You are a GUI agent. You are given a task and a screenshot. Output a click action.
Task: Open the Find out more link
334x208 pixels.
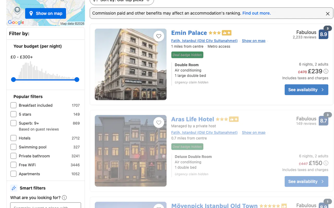point(257,13)
